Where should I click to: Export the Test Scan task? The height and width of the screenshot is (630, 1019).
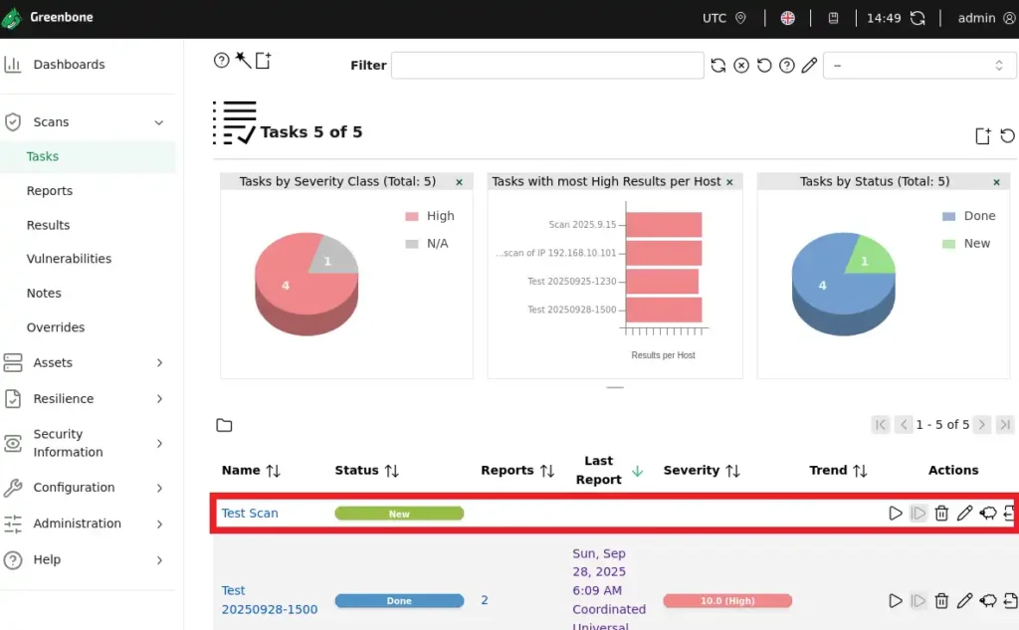[x=1009, y=514]
